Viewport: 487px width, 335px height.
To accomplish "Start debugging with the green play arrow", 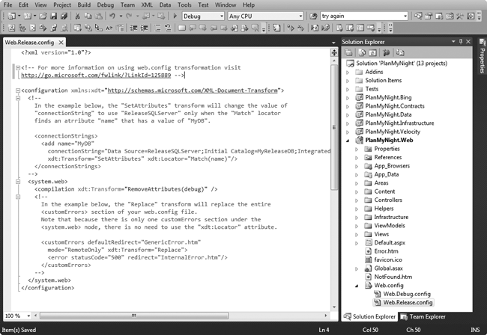I will coord(175,16).
